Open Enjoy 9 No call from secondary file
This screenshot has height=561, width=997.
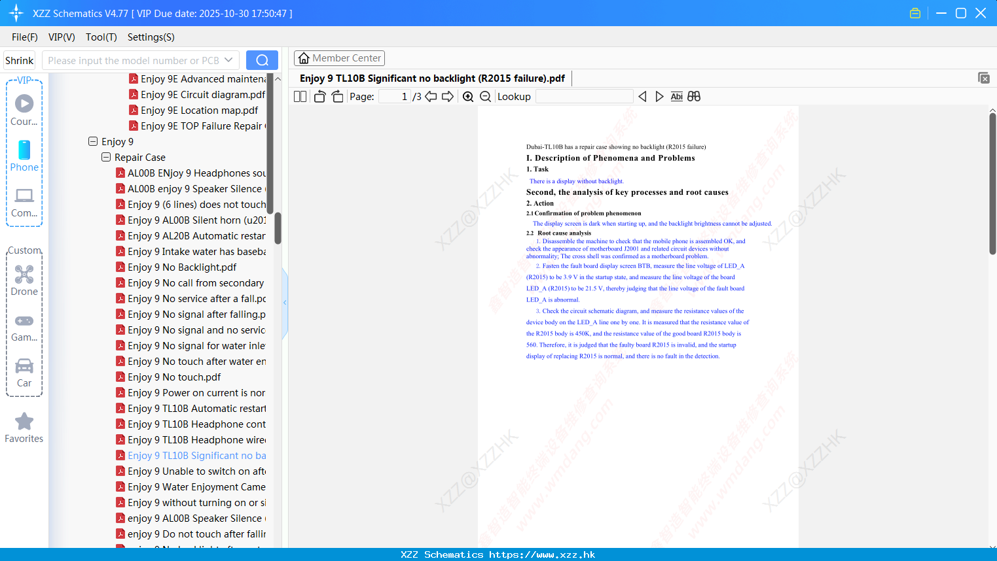point(190,282)
